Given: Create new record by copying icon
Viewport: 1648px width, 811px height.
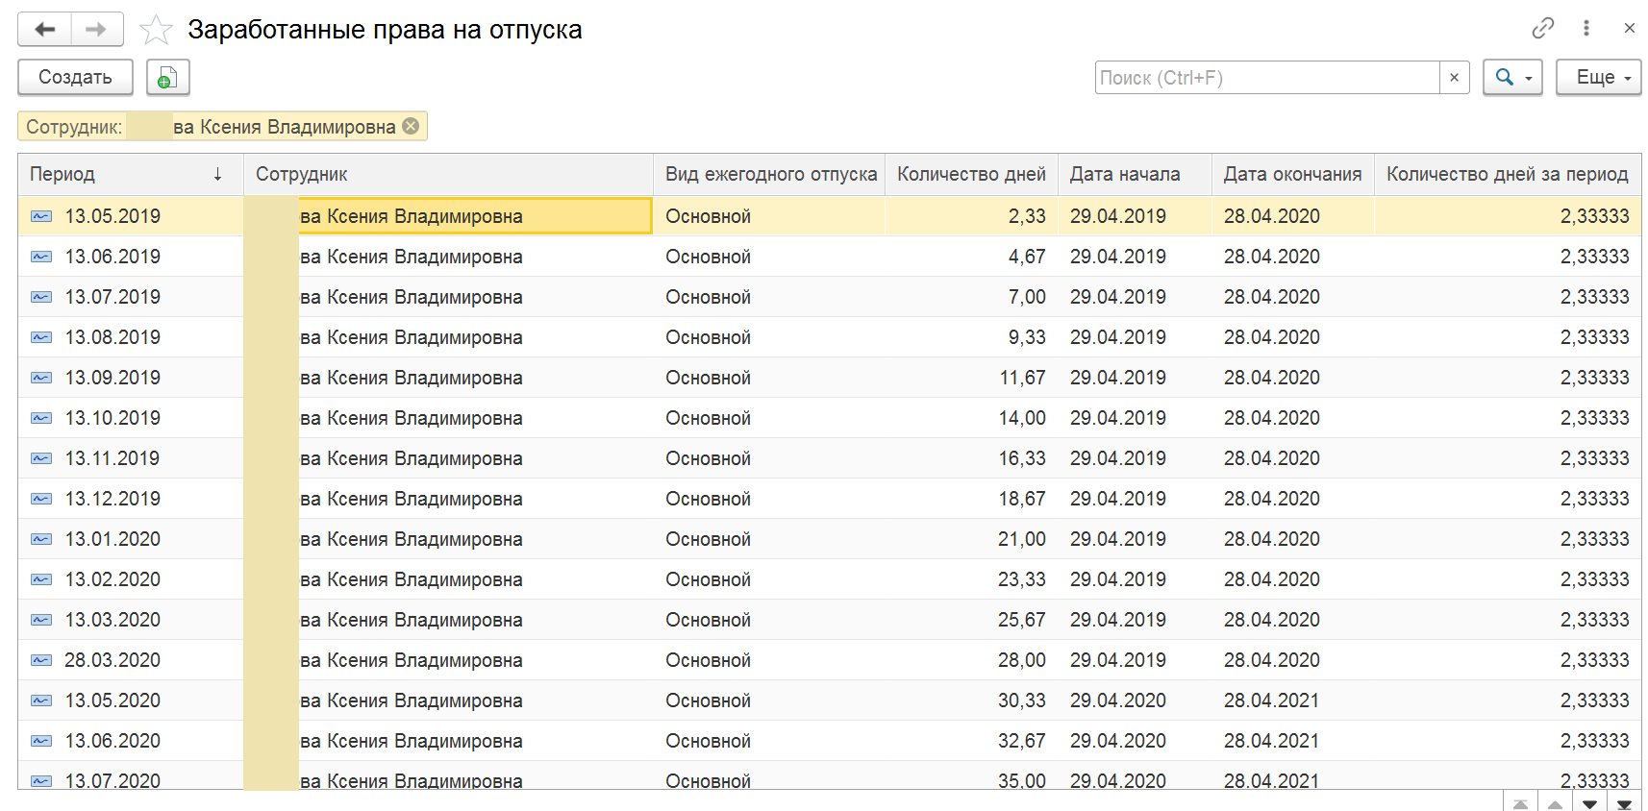Looking at the screenshot, I should click(x=167, y=77).
